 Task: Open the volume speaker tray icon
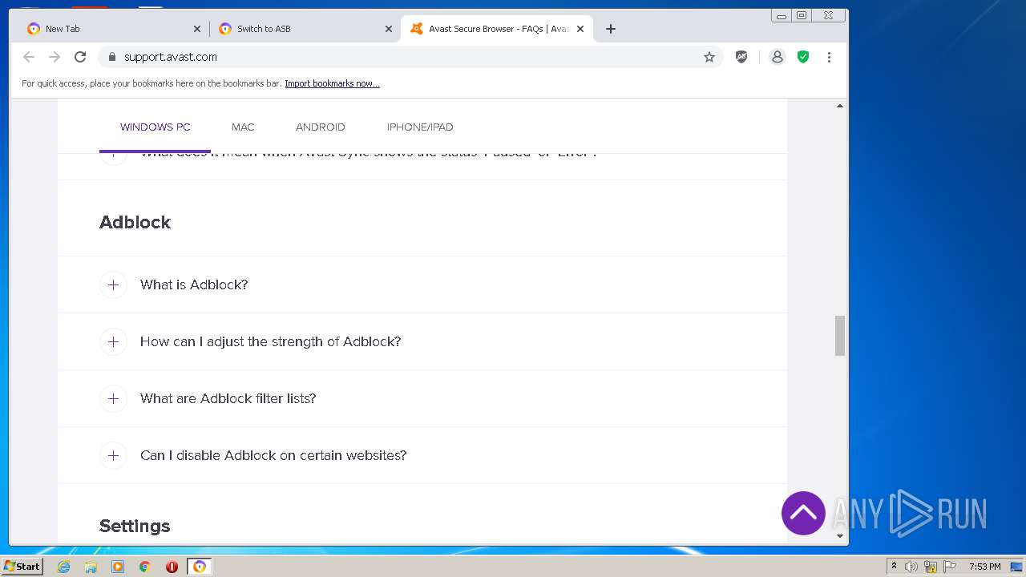(911, 567)
